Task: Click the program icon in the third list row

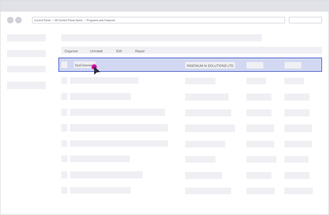Action: (x=64, y=96)
